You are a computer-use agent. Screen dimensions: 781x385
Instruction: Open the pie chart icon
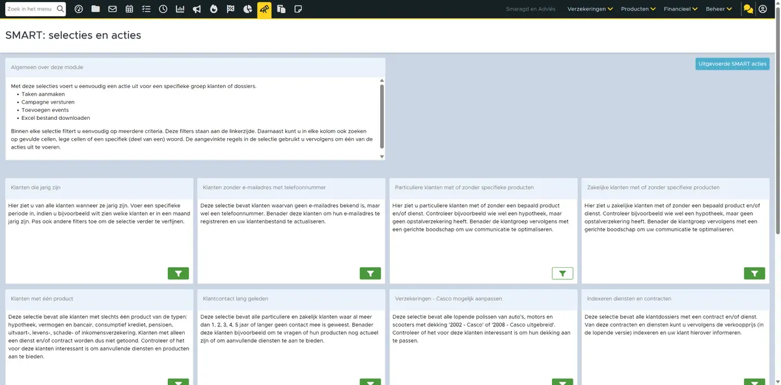247,9
